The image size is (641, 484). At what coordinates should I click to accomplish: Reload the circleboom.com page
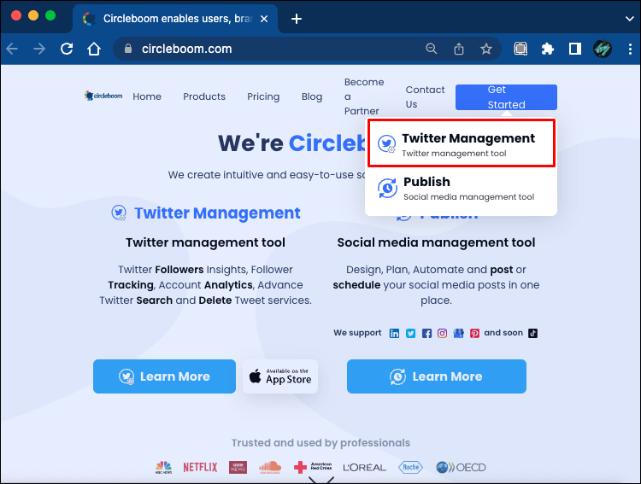click(x=67, y=49)
